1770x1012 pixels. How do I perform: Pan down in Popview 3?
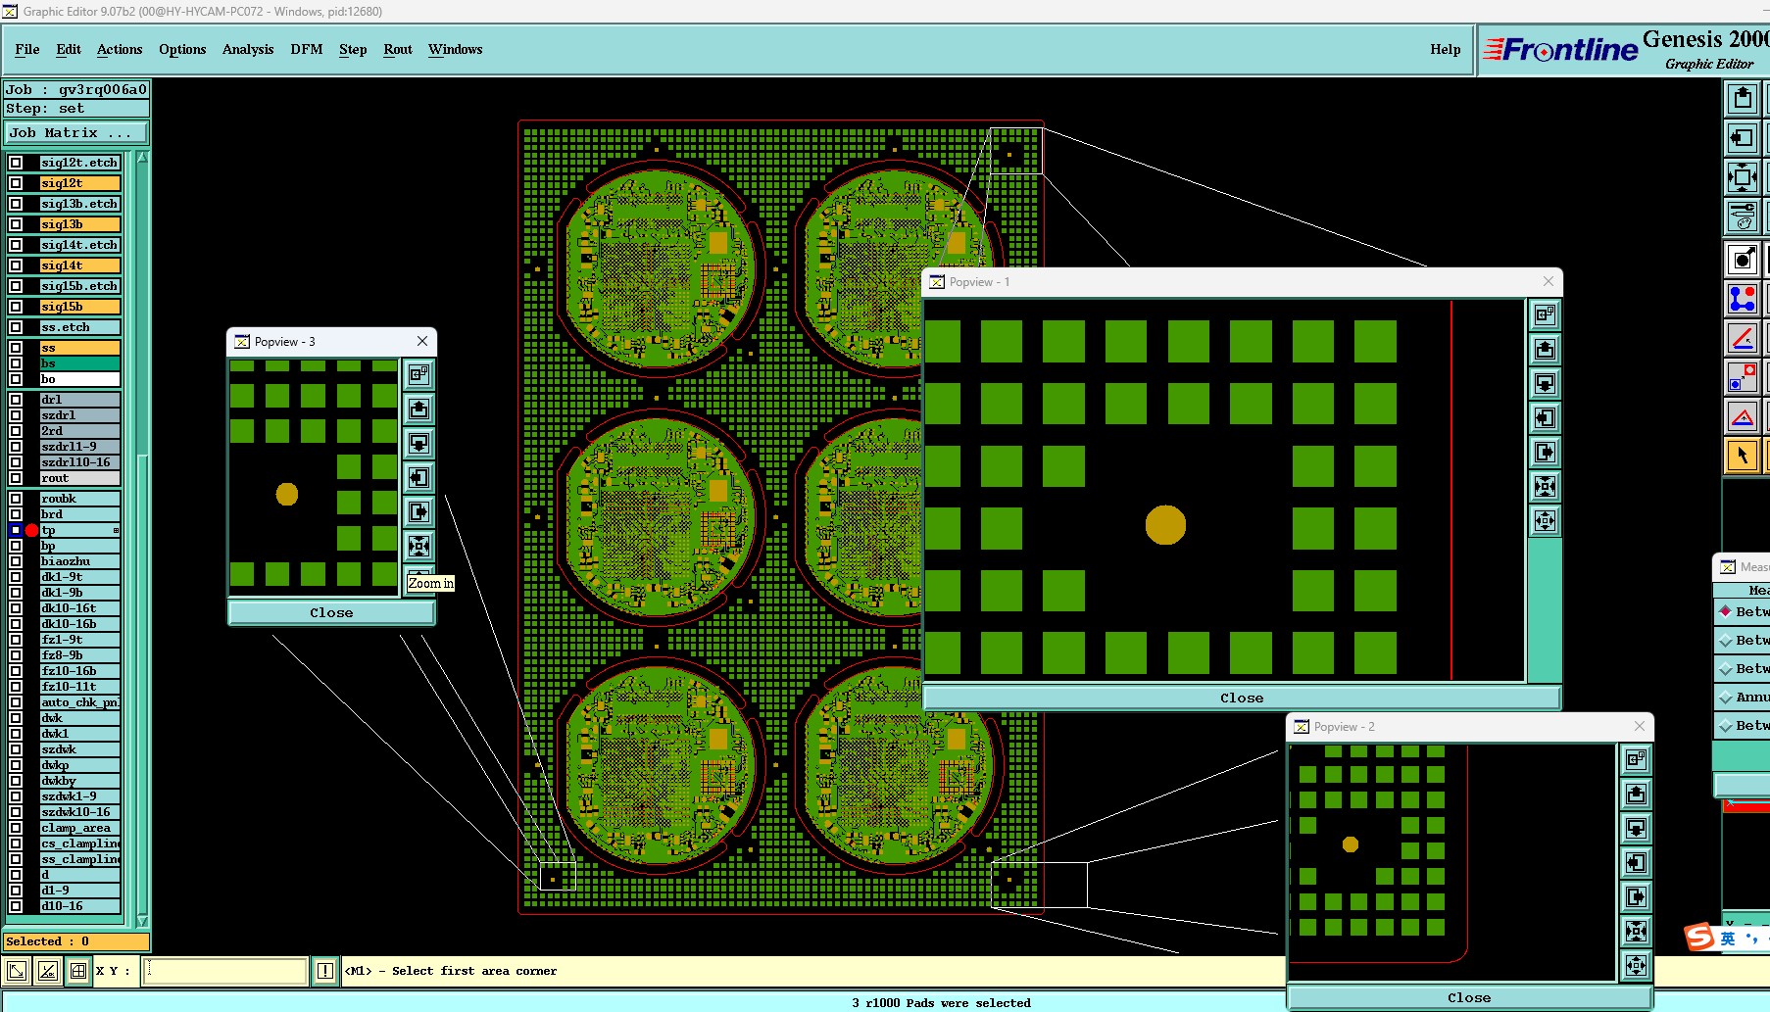click(418, 444)
